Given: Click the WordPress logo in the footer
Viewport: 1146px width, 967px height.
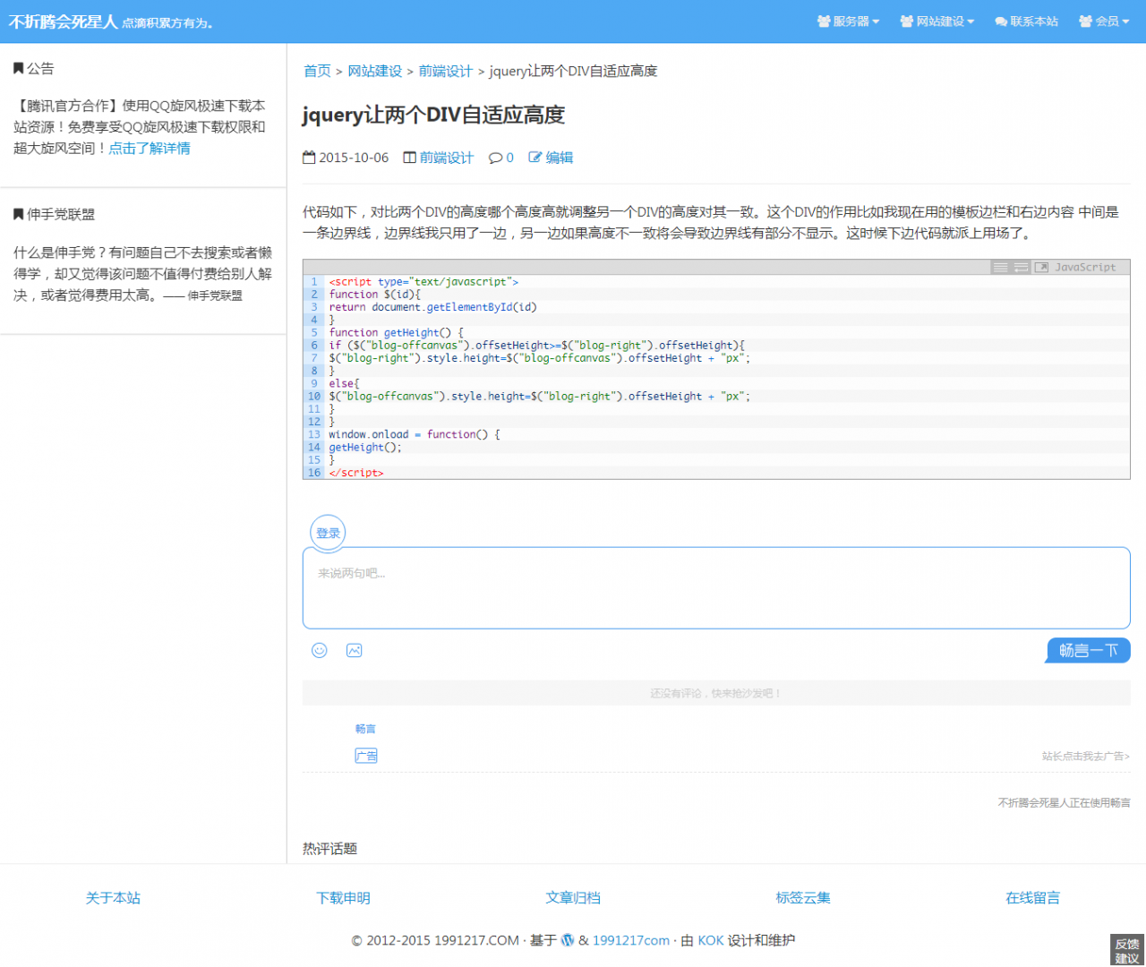Looking at the screenshot, I should coord(568,940).
